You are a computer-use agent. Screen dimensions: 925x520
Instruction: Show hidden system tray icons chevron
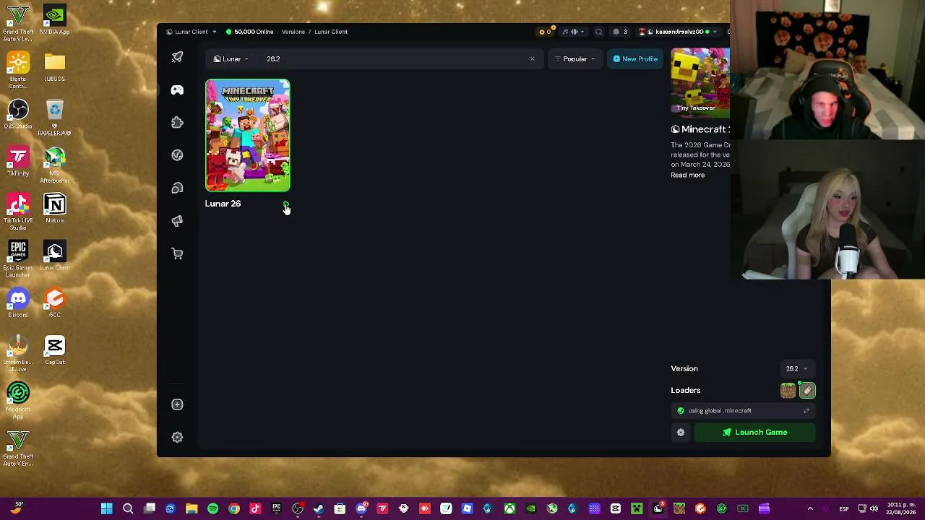point(810,508)
